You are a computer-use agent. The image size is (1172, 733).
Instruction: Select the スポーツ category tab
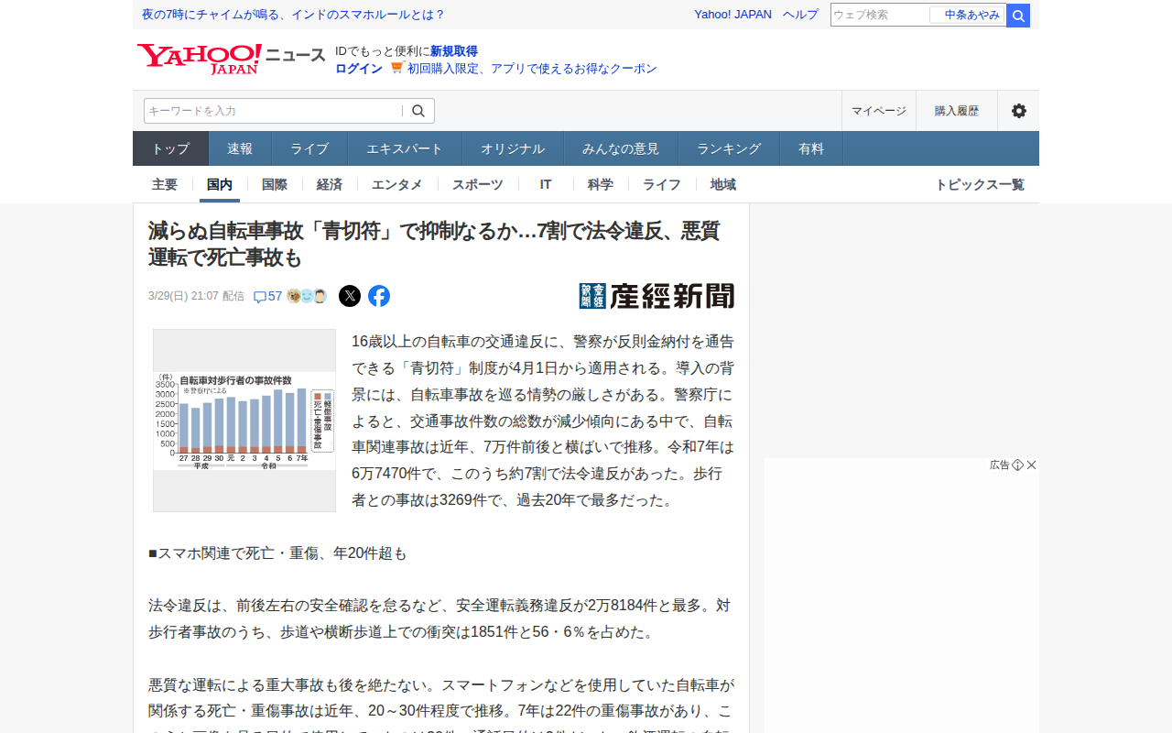point(477,184)
